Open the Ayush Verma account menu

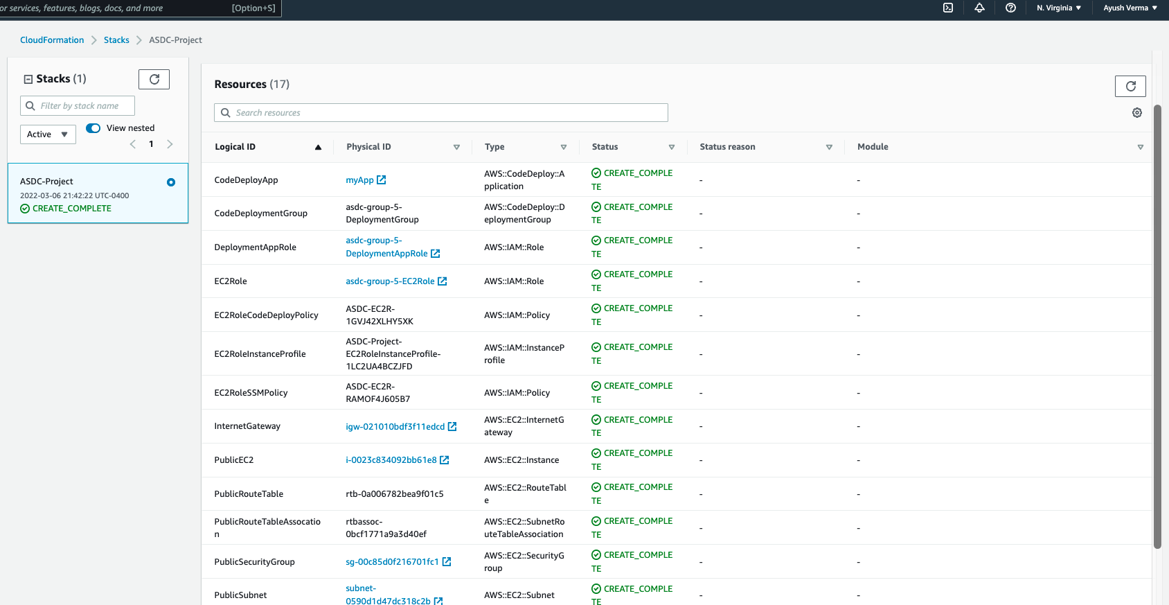[1130, 8]
